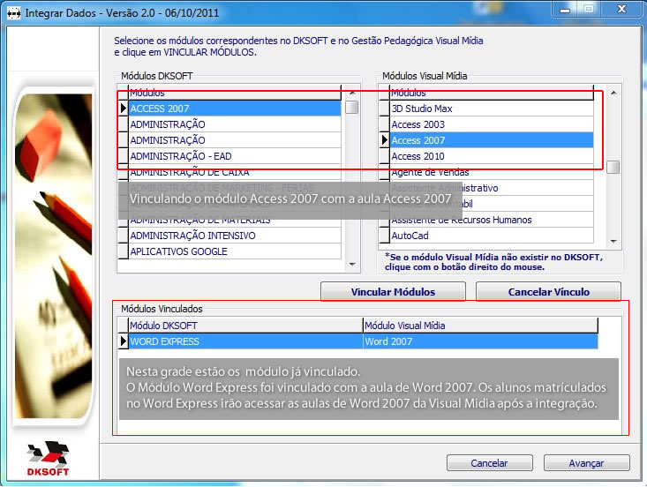Click Módulos header in DKSOFT list
The image size is (647, 487).
pos(235,93)
